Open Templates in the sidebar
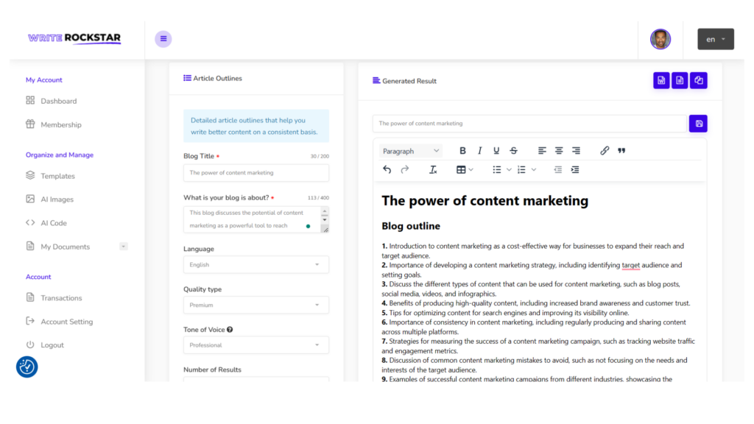Image resolution: width=754 pixels, height=424 pixels. pyautogui.click(x=57, y=176)
